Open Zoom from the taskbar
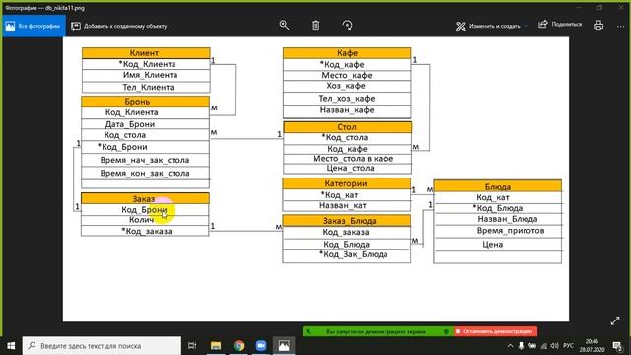Screen dimensions: 631x355 (x=261, y=346)
